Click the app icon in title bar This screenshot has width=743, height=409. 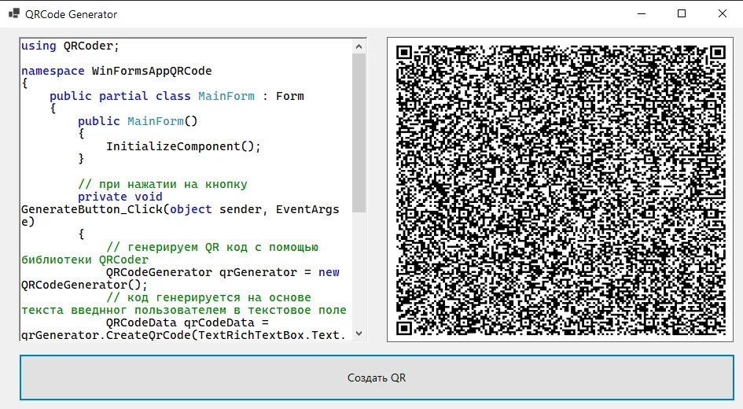(13, 13)
